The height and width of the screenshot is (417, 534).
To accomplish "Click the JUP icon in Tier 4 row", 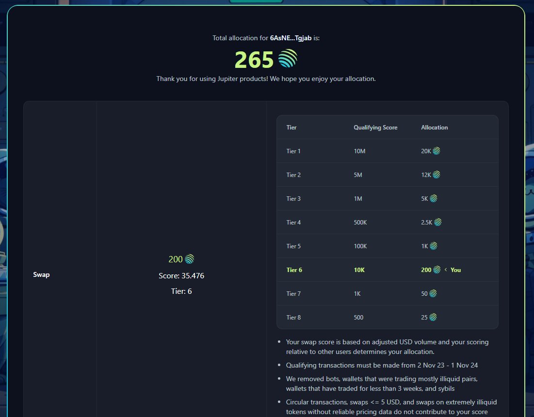I will (437, 222).
